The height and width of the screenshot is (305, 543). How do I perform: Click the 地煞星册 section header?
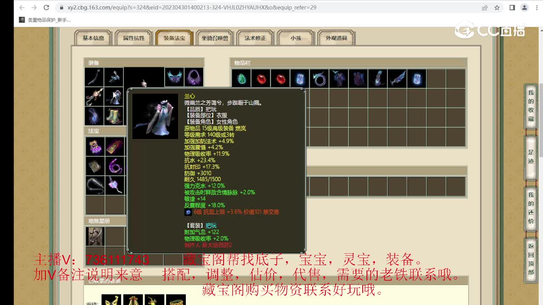point(106,221)
